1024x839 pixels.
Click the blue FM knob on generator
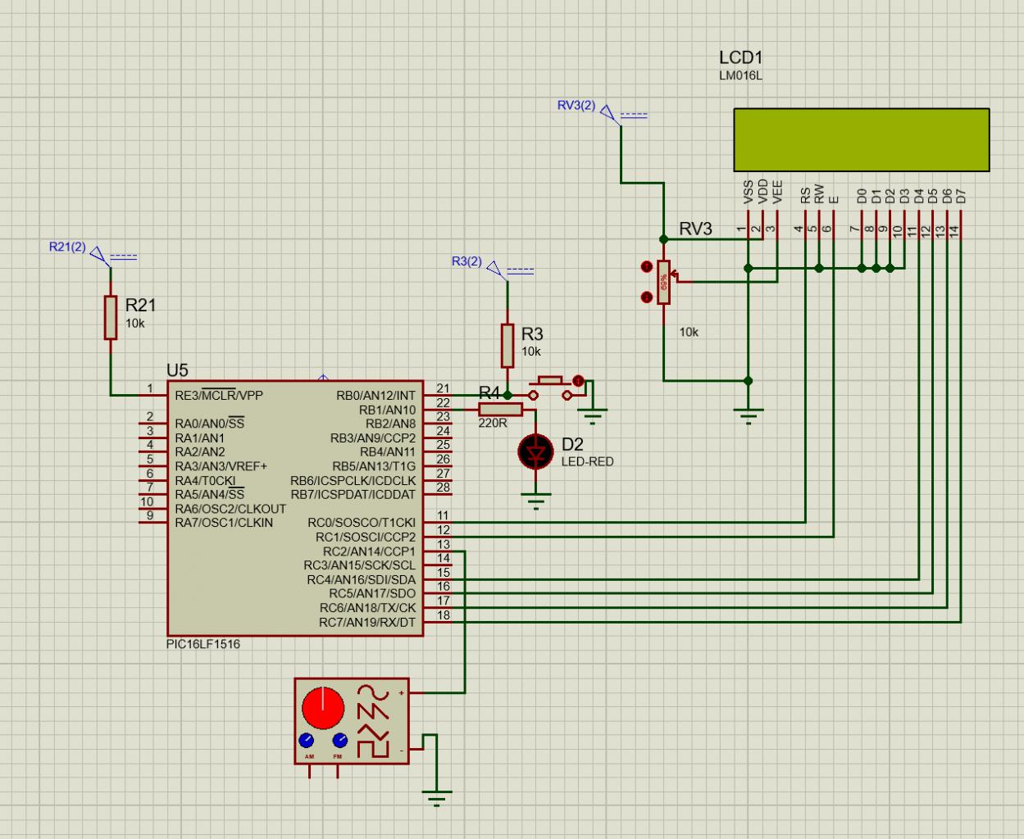point(339,741)
